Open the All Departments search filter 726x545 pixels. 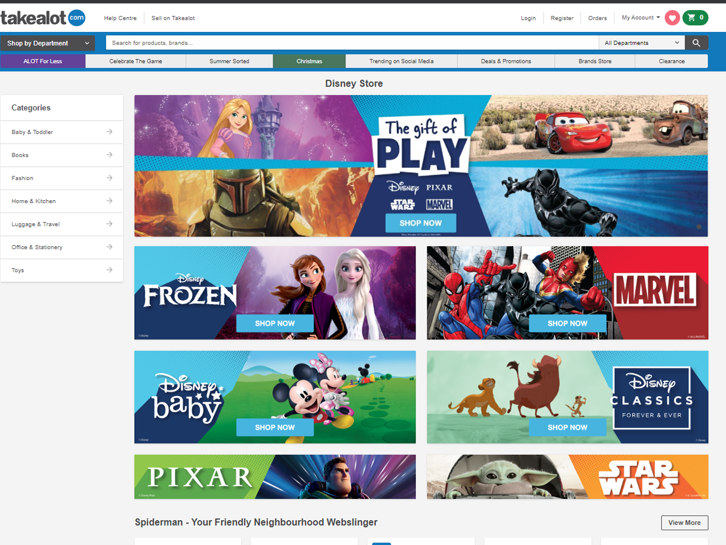click(x=642, y=43)
